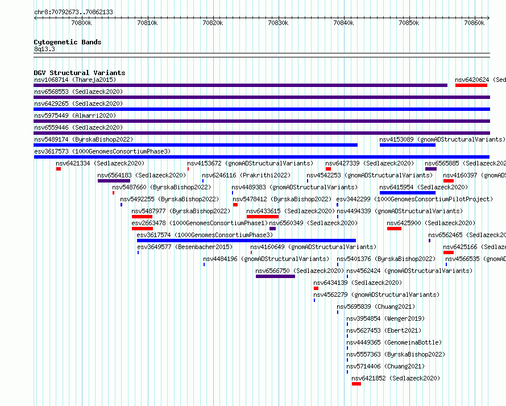Open nsv5478412 (ByrskaBishop2022) label
The height and width of the screenshot is (406, 506).
point(282,199)
